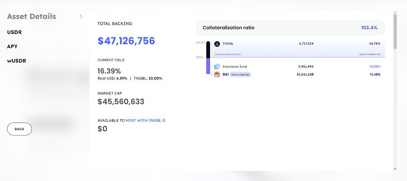Click the TNGBL token icon

pyautogui.click(x=217, y=44)
